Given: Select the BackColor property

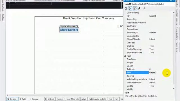Looking at the screenshot, I should click(x=132, y=26).
